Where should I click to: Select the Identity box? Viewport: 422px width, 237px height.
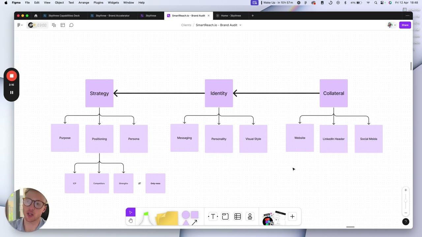click(x=219, y=93)
